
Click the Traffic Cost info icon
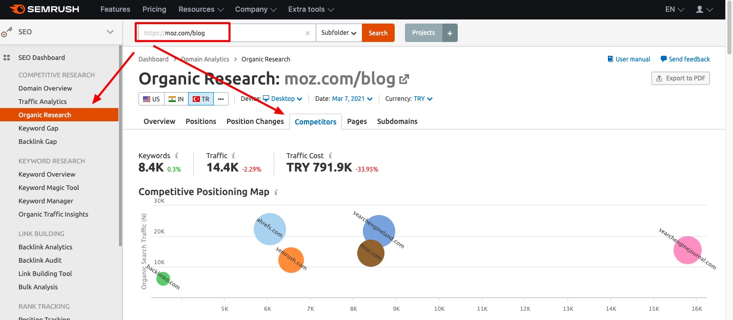[x=330, y=156]
